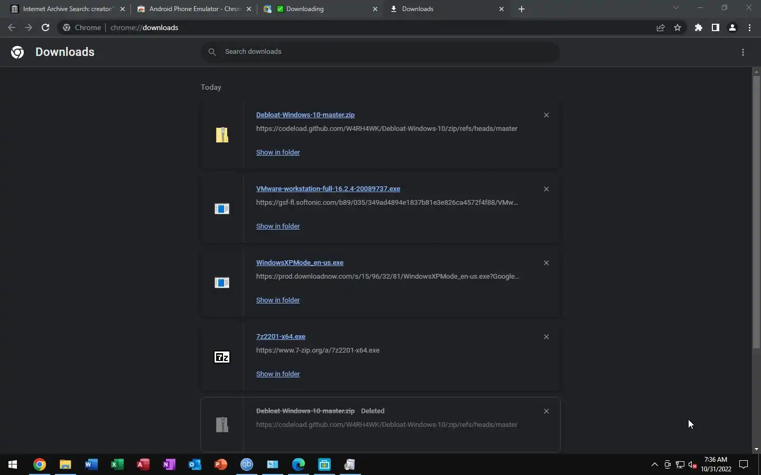Click the address bar chrome://downloads
The height and width of the screenshot is (475, 761).
point(144,27)
